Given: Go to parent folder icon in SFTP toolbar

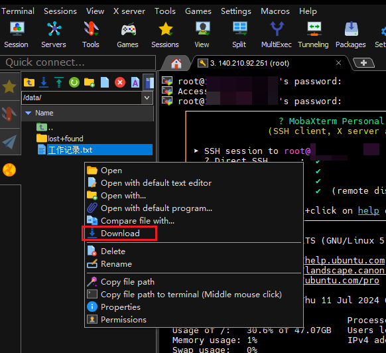Looking at the screenshot, I should click(x=29, y=82).
